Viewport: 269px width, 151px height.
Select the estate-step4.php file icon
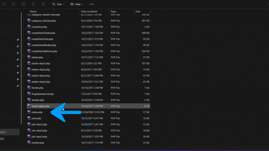29,82
